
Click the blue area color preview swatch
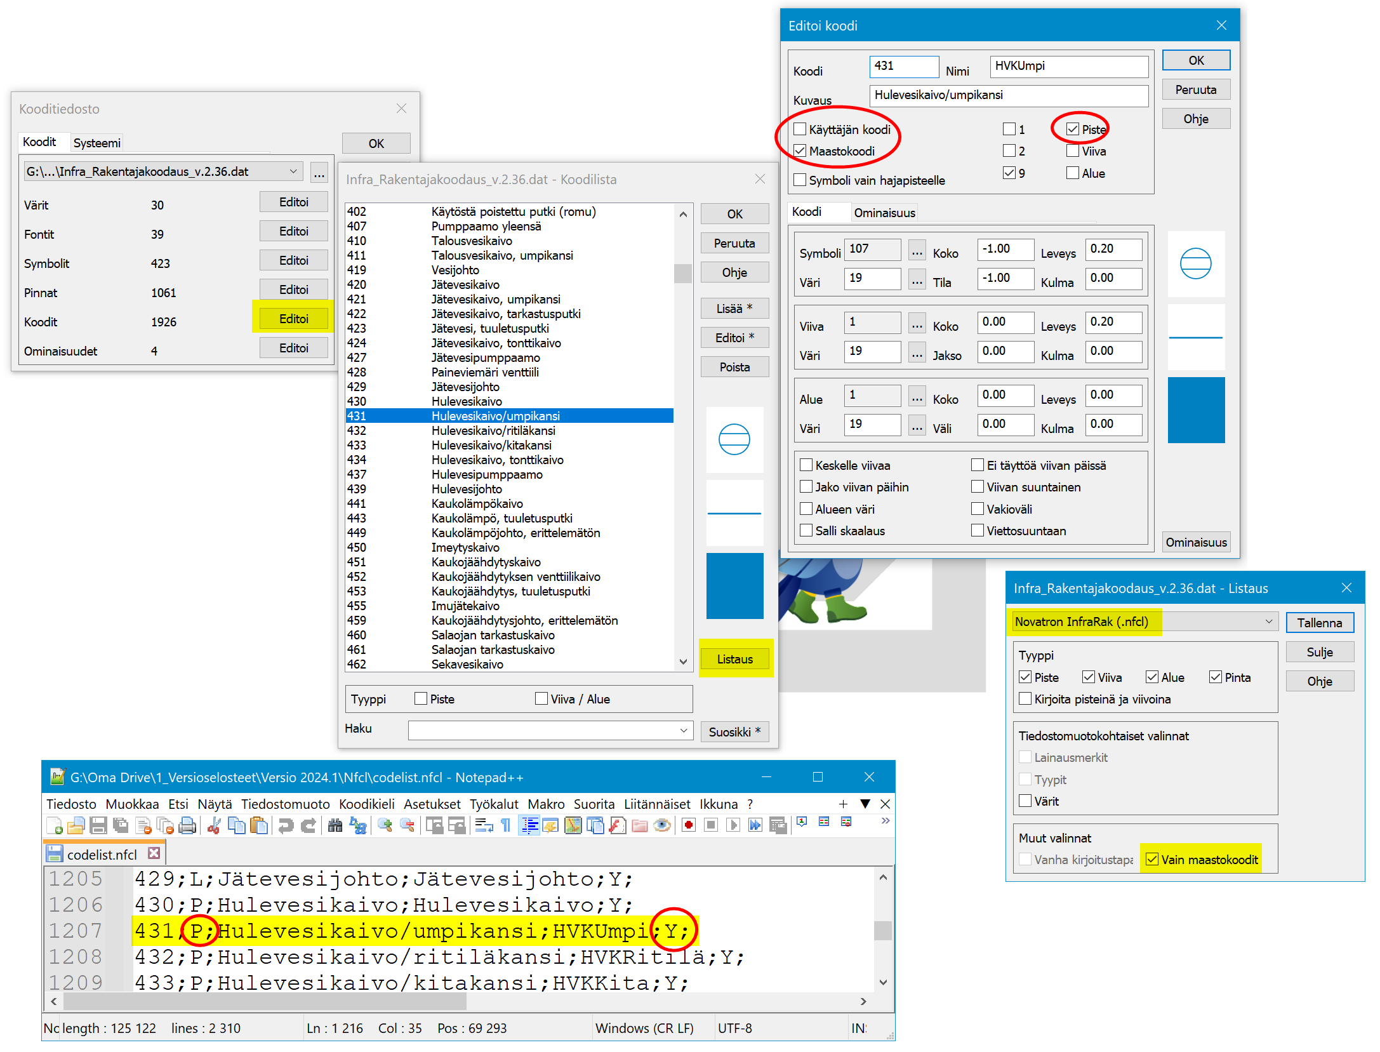point(1196,410)
